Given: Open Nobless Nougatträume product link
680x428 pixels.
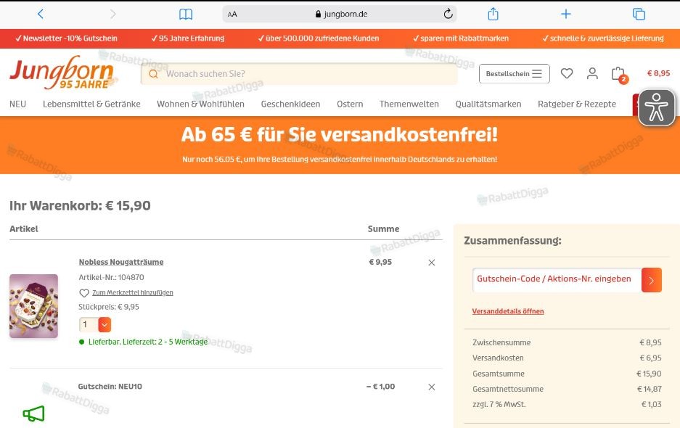Looking at the screenshot, I should pyautogui.click(x=121, y=262).
